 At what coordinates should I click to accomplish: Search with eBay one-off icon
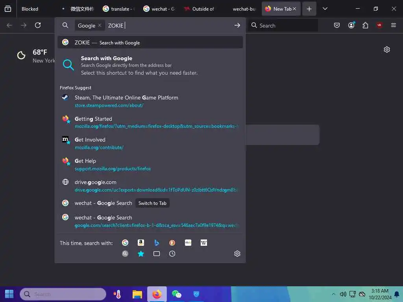pos(188,243)
